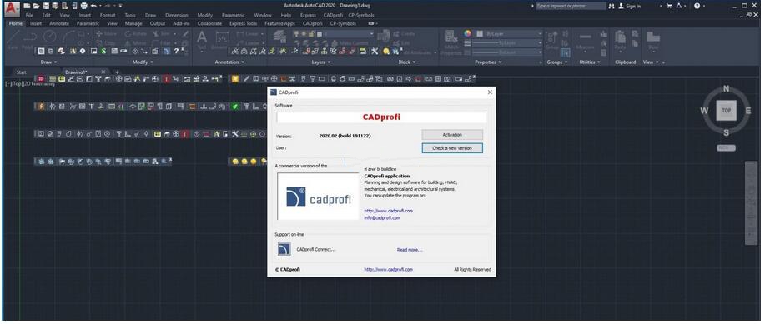Screen dimensions: 770x324
Task: Open the Dimension menu
Action: [x=176, y=15]
